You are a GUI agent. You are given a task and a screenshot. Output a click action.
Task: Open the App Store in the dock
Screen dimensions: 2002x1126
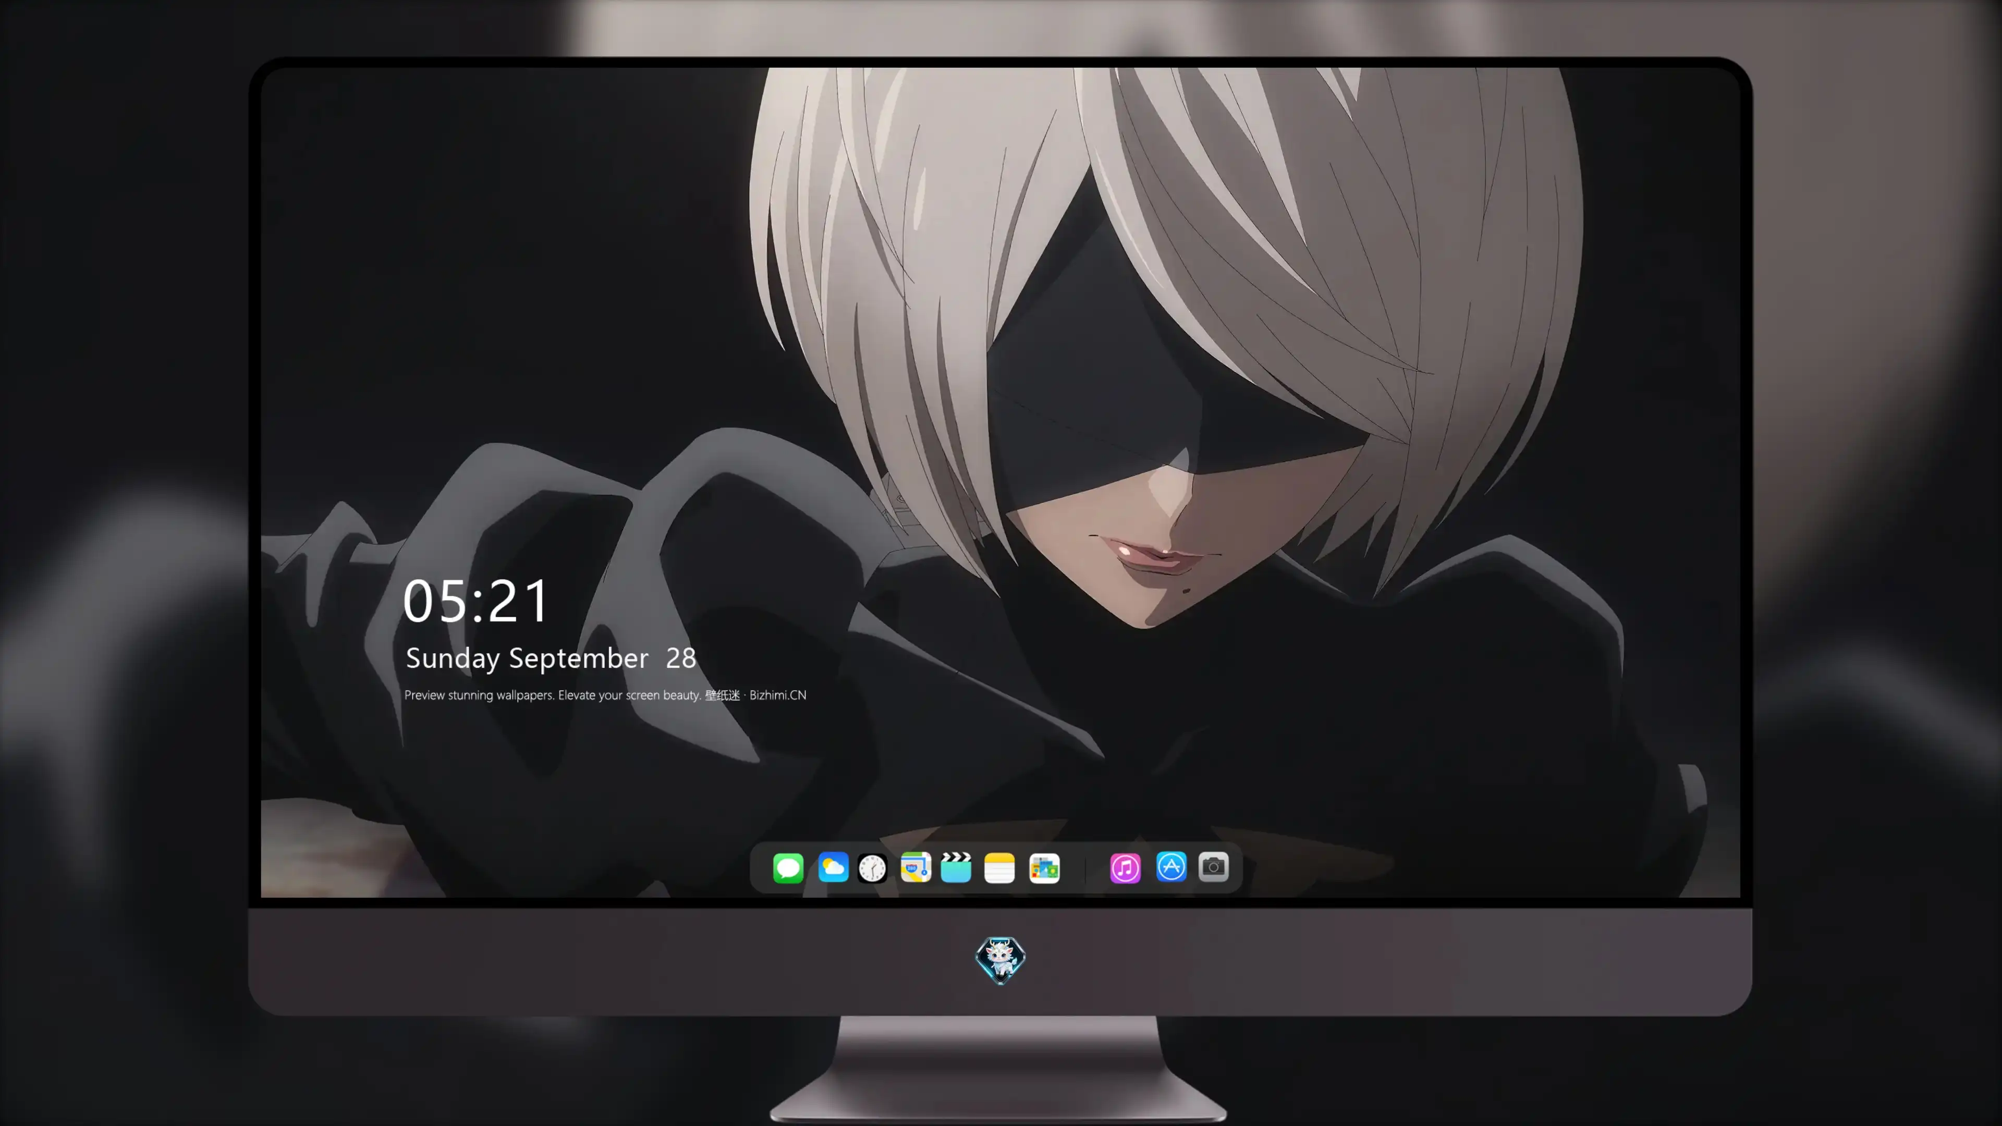tap(1171, 866)
